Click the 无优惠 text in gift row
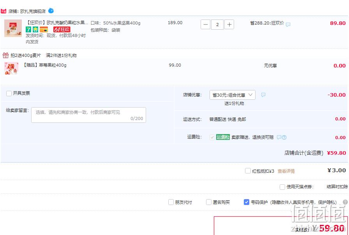This screenshot has width=349, height=235. (270, 65)
